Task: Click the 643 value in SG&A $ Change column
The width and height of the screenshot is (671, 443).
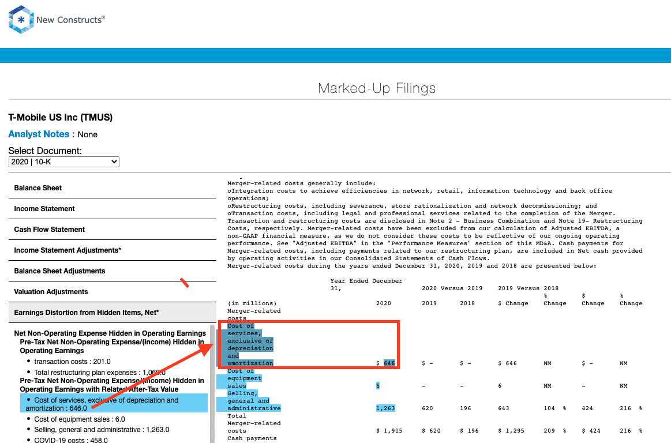Action: (x=504, y=408)
